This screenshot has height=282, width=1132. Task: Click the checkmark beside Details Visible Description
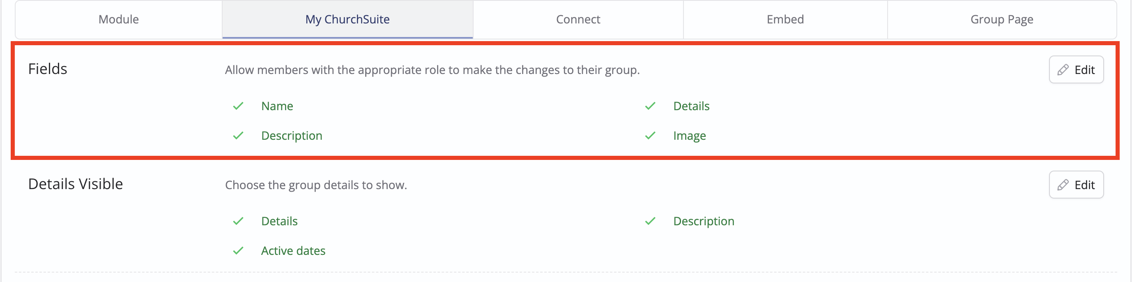coord(650,221)
